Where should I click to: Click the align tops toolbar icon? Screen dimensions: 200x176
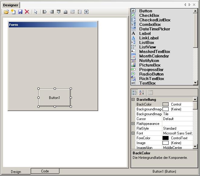59,12
